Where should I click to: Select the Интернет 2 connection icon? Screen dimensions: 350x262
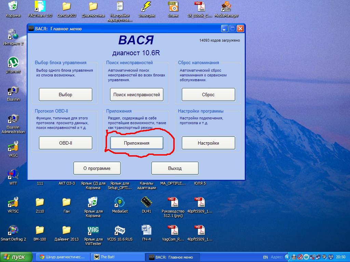13,34
